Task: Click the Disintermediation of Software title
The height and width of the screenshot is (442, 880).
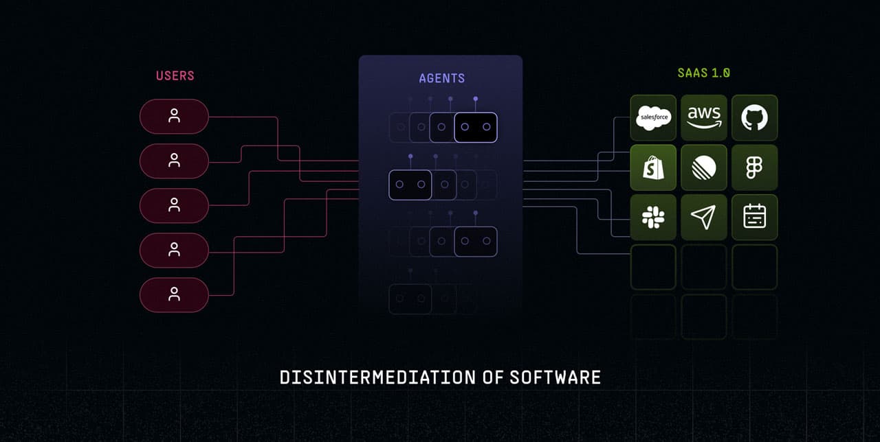Action: 440,377
